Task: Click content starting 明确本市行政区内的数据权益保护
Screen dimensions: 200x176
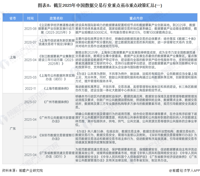Action: [x=136, y=102]
